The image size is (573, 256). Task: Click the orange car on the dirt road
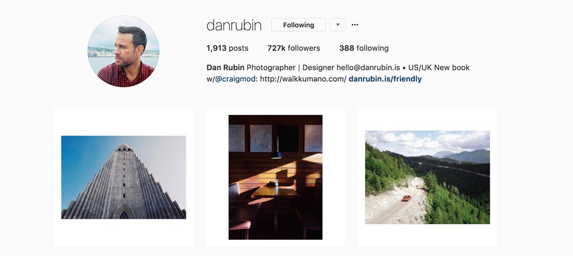(x=406, y=198)
